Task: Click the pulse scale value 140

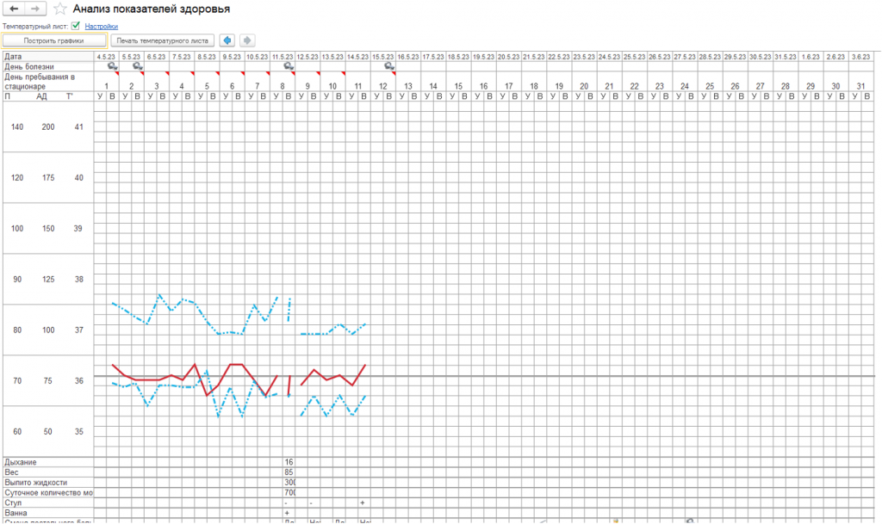Action: (17, 127)
